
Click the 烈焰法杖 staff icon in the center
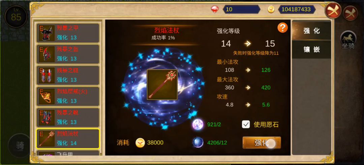(162, 84)
